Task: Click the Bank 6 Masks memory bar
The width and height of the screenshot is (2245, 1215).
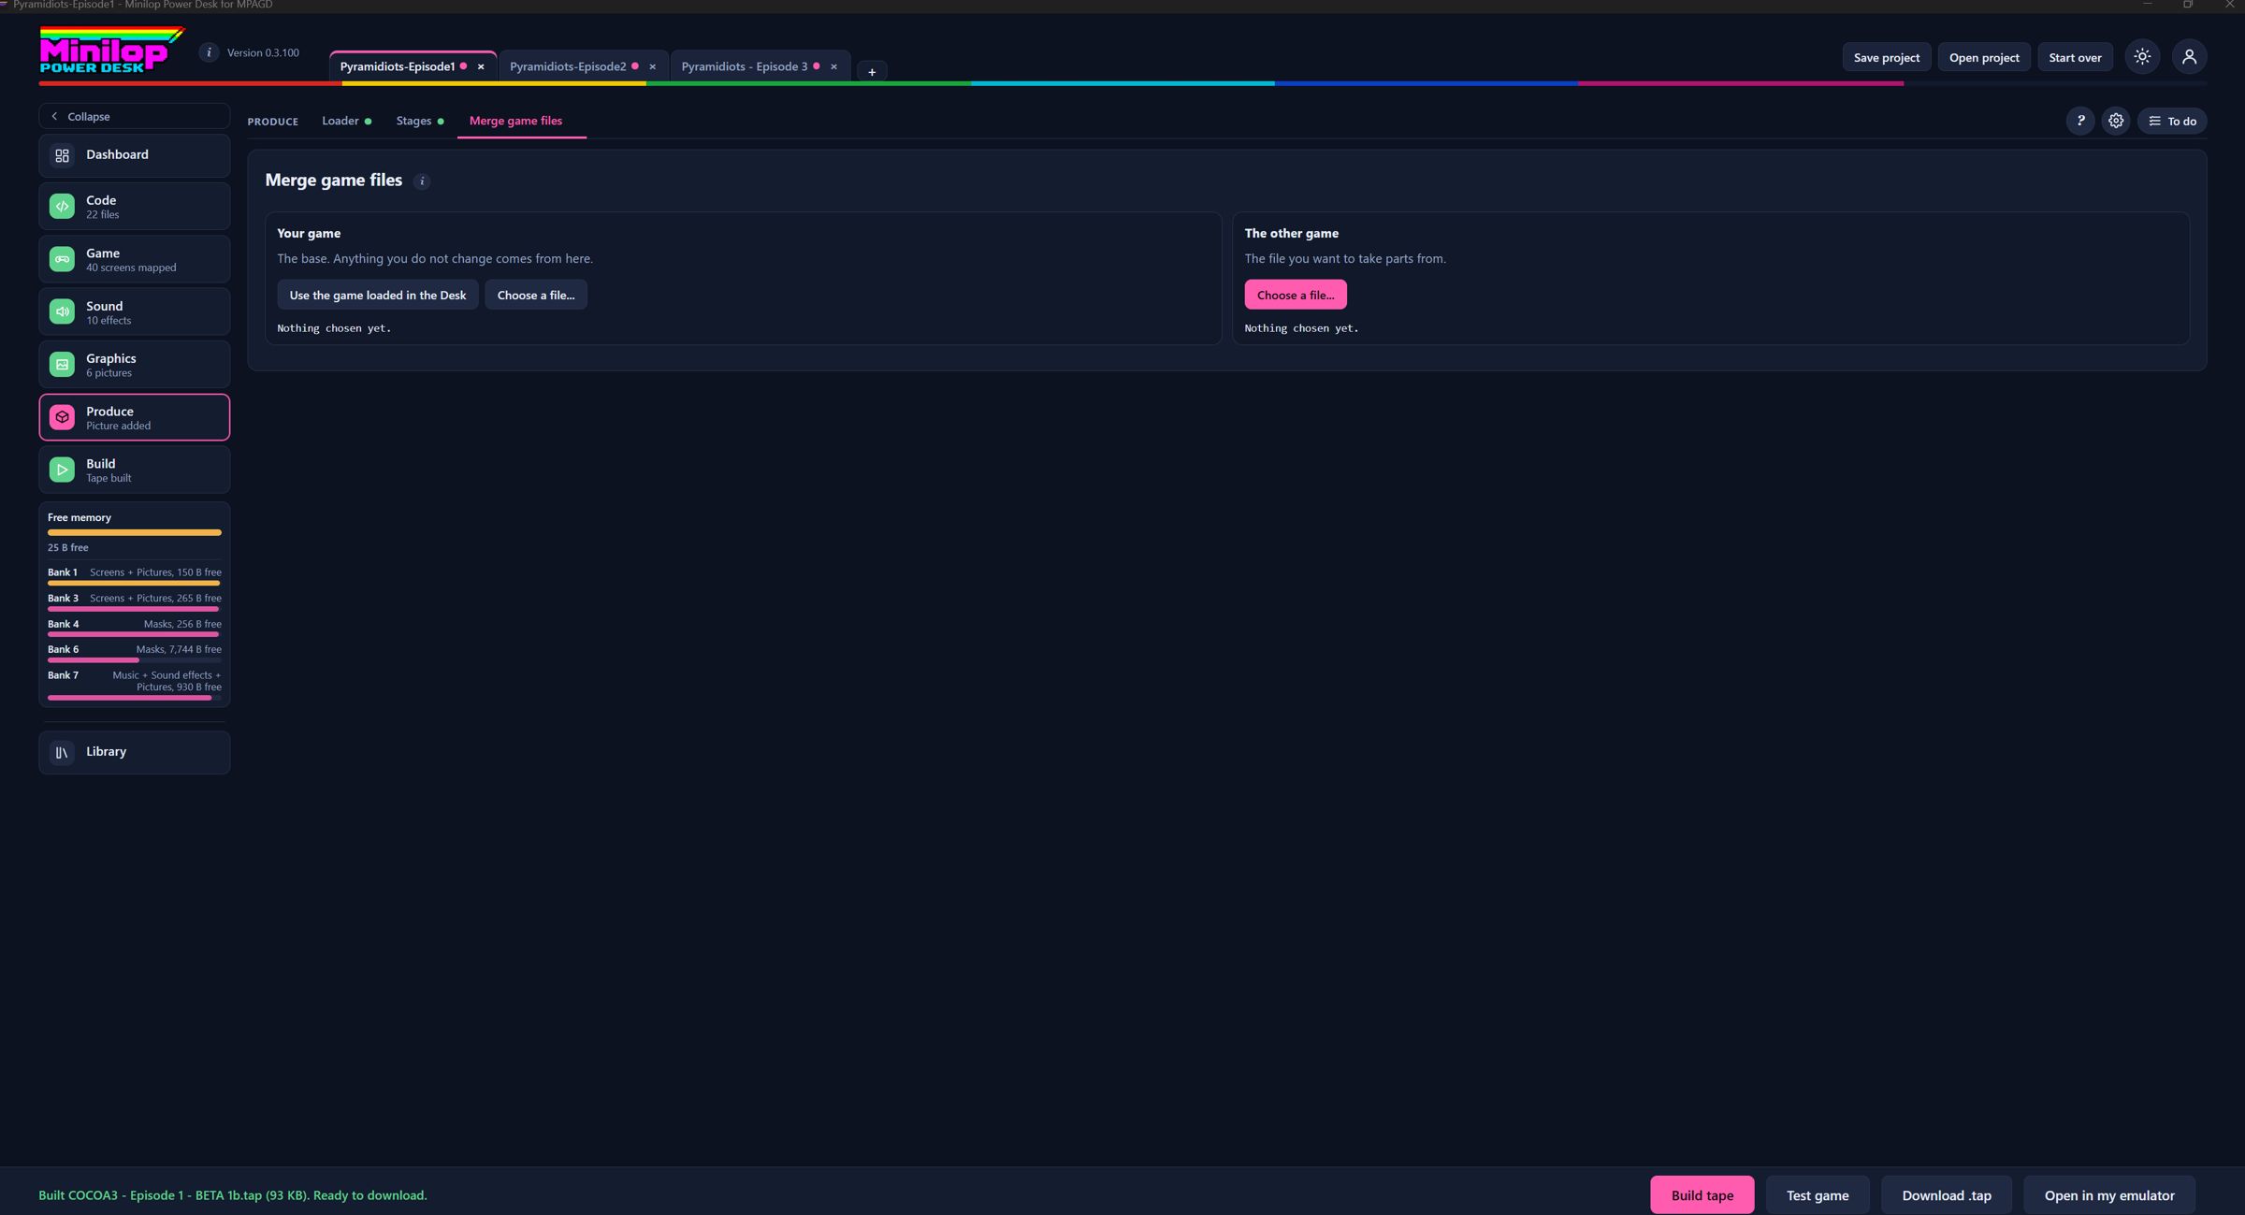Action: click(135, 660)
